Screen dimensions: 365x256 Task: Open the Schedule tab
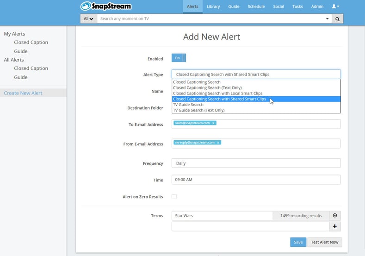(256, 6)
